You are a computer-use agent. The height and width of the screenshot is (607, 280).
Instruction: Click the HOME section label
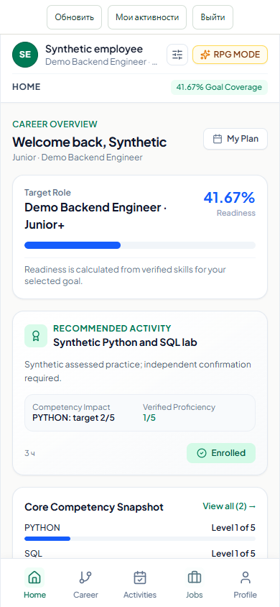click(27, 87)
